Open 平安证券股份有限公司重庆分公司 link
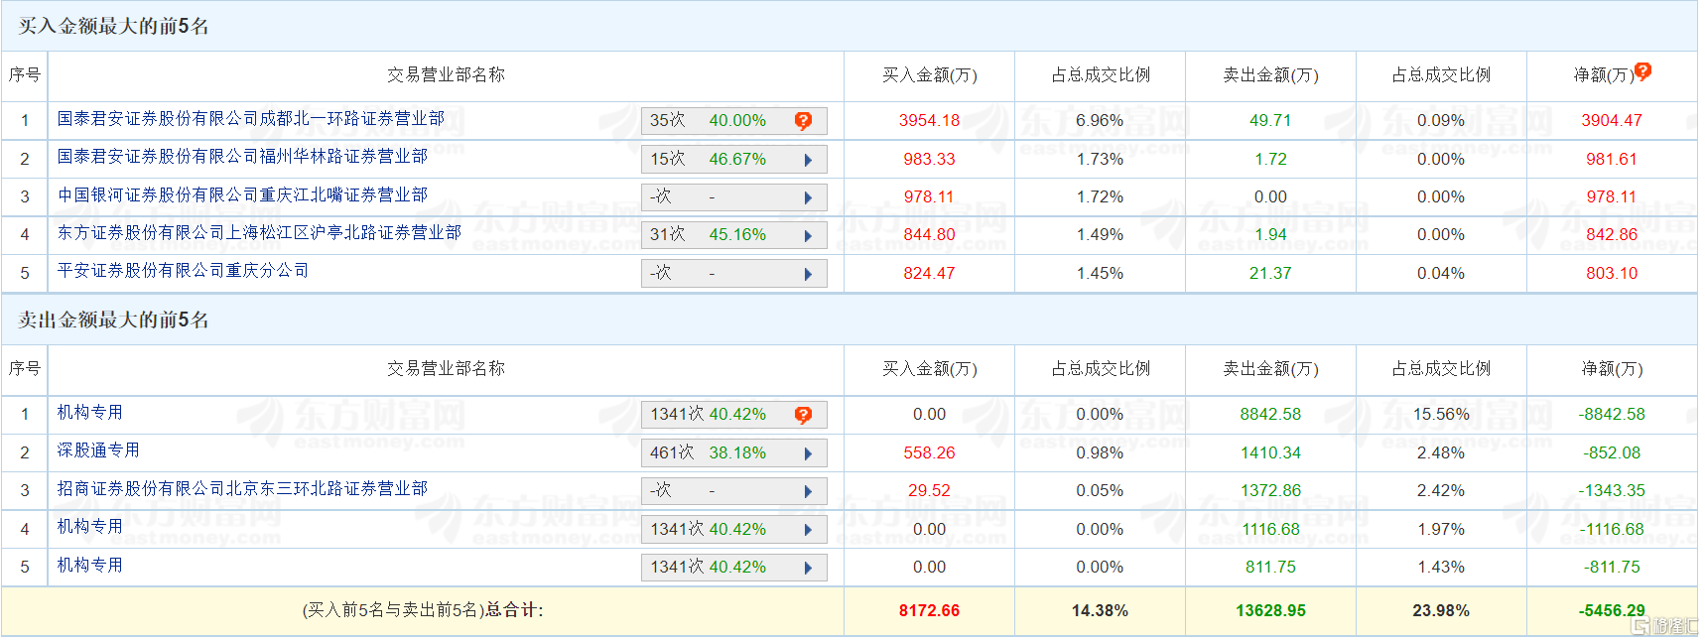 tap(183, 270)
